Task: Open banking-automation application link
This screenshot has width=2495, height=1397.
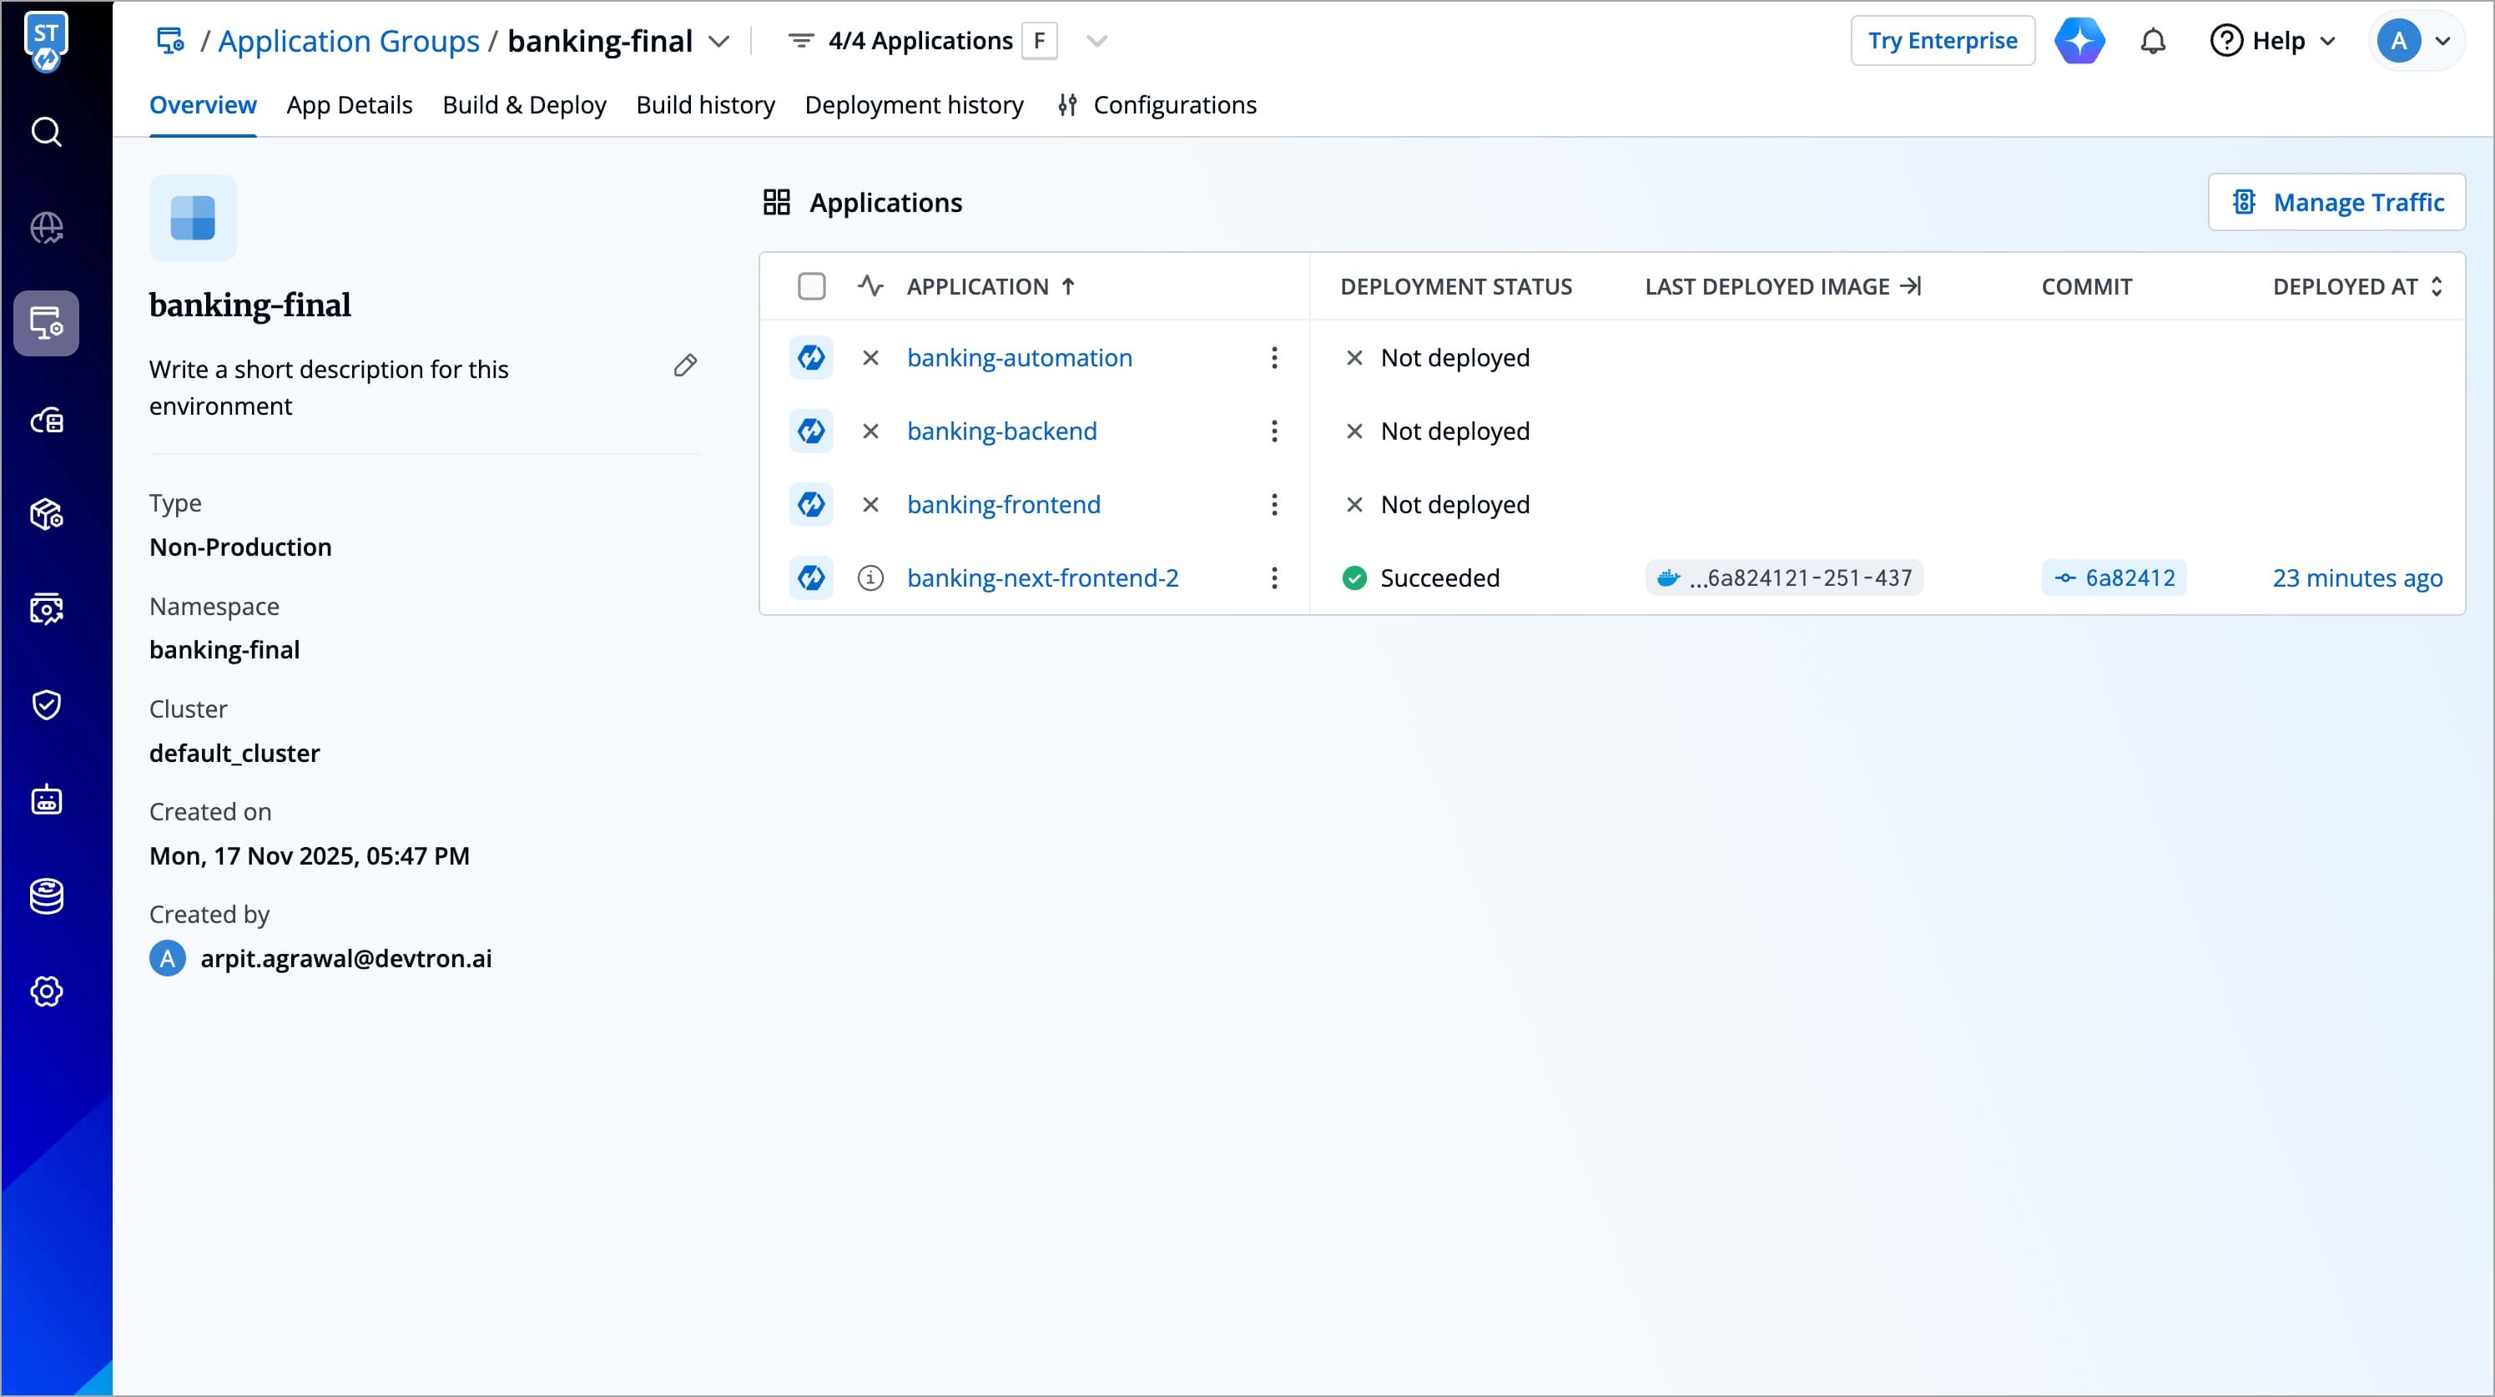Action: pyautogui.click(x=1019, y=357)
